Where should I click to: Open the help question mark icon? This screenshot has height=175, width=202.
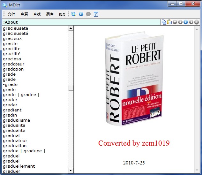click(x=96, y=14)
